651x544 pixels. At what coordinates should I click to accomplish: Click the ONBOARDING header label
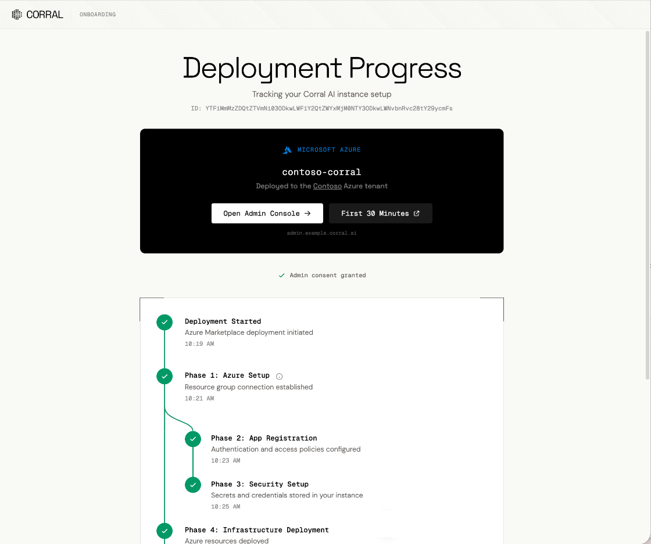[x=98, y=15]
